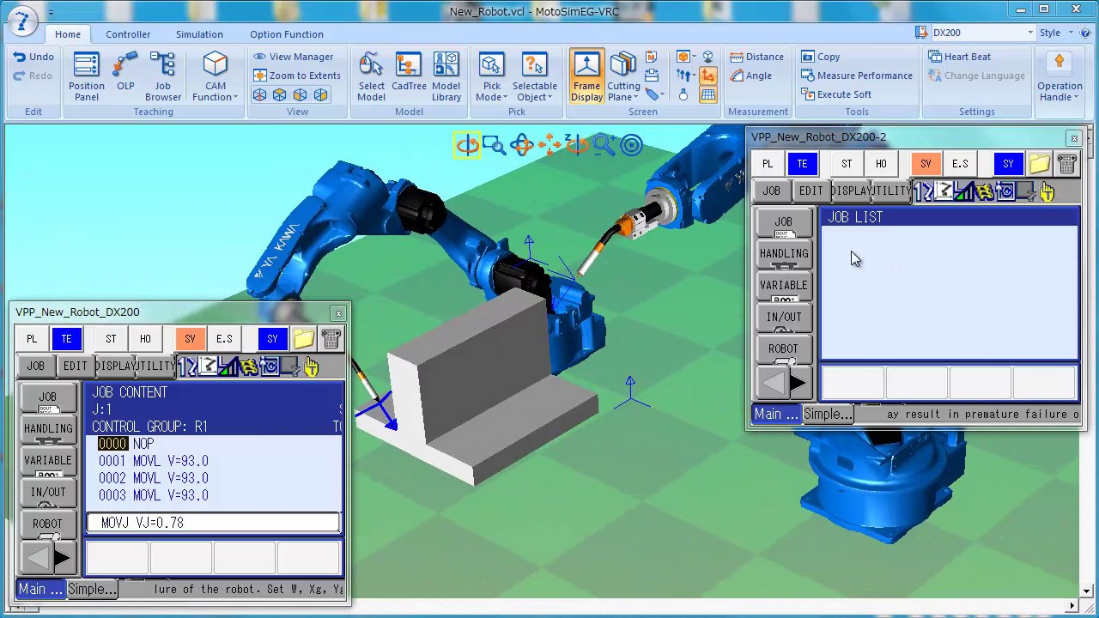Click Zoom to Extents

296,76
